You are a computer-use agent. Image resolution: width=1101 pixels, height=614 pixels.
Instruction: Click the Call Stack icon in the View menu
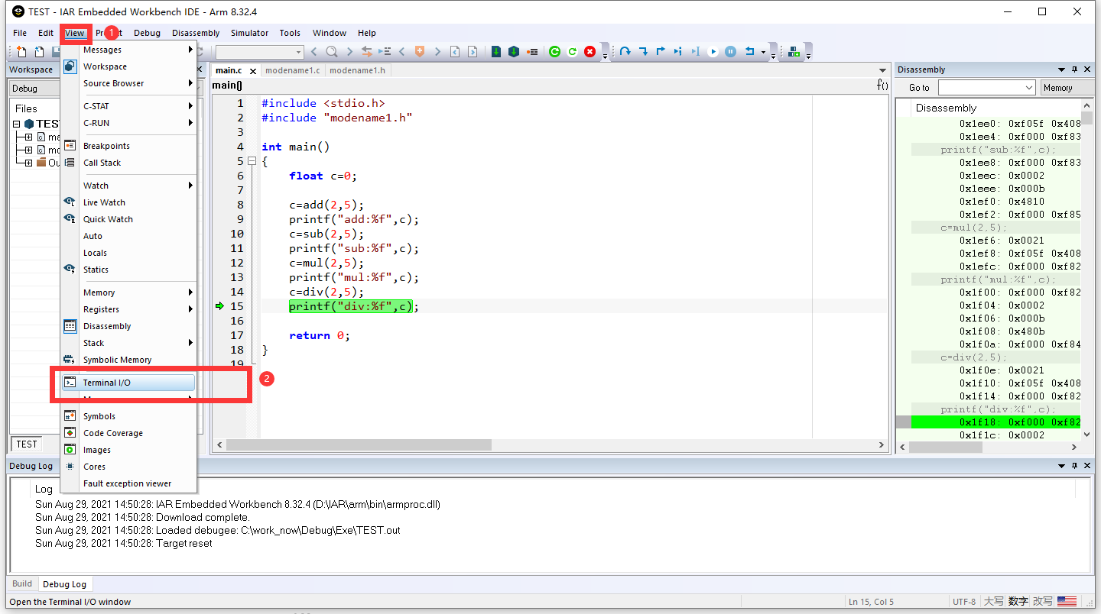[x=70, y=163]
